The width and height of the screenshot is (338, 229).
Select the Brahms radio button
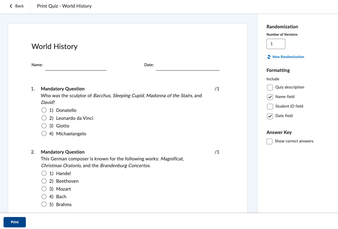44,204
